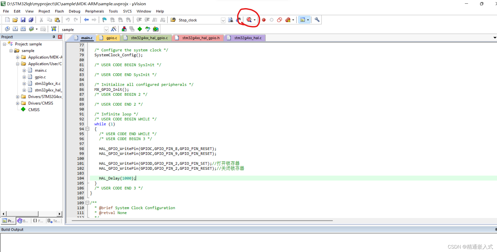This screenshot has width=497, height=252.
Task: Save all files
Action: [x=31, y=20]
